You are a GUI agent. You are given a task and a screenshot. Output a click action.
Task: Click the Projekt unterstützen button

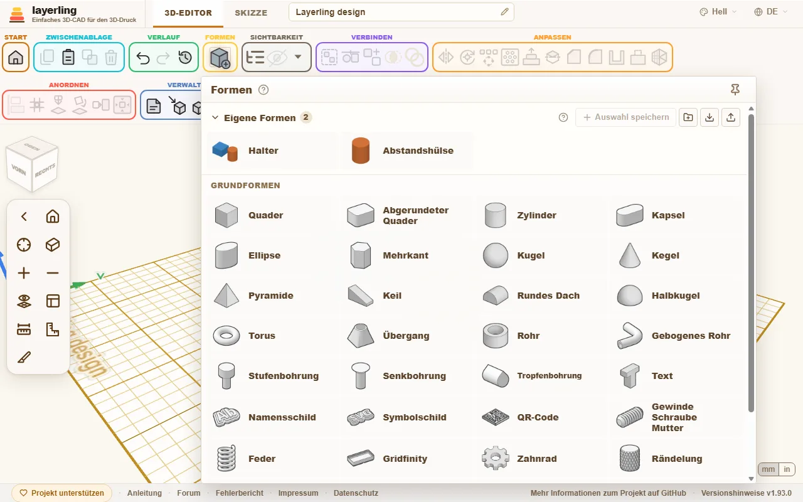click(x=61, y=493)
